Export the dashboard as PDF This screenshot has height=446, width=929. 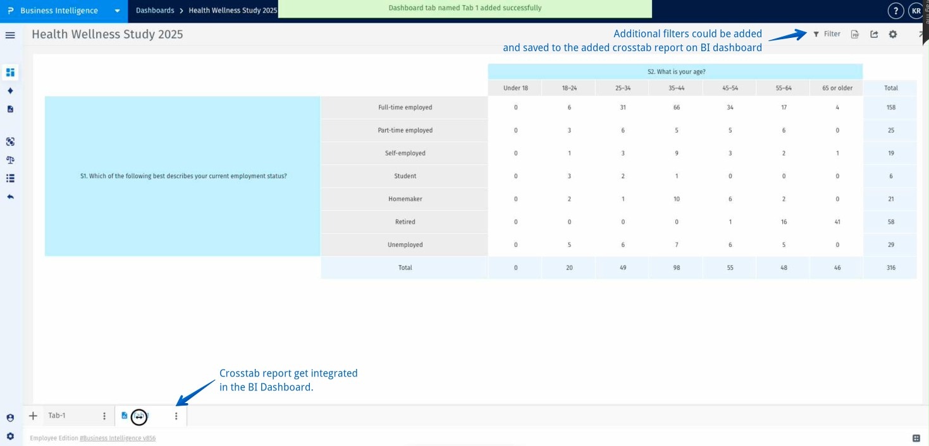[854, 33]
